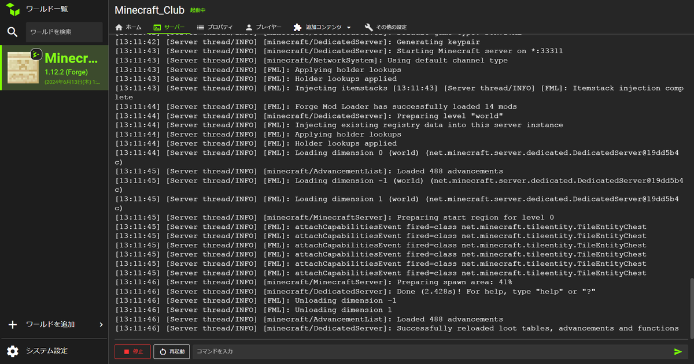Restart the server with 再起動 button
The width and height of the screenshot is (694, 364).
(172, 351)
